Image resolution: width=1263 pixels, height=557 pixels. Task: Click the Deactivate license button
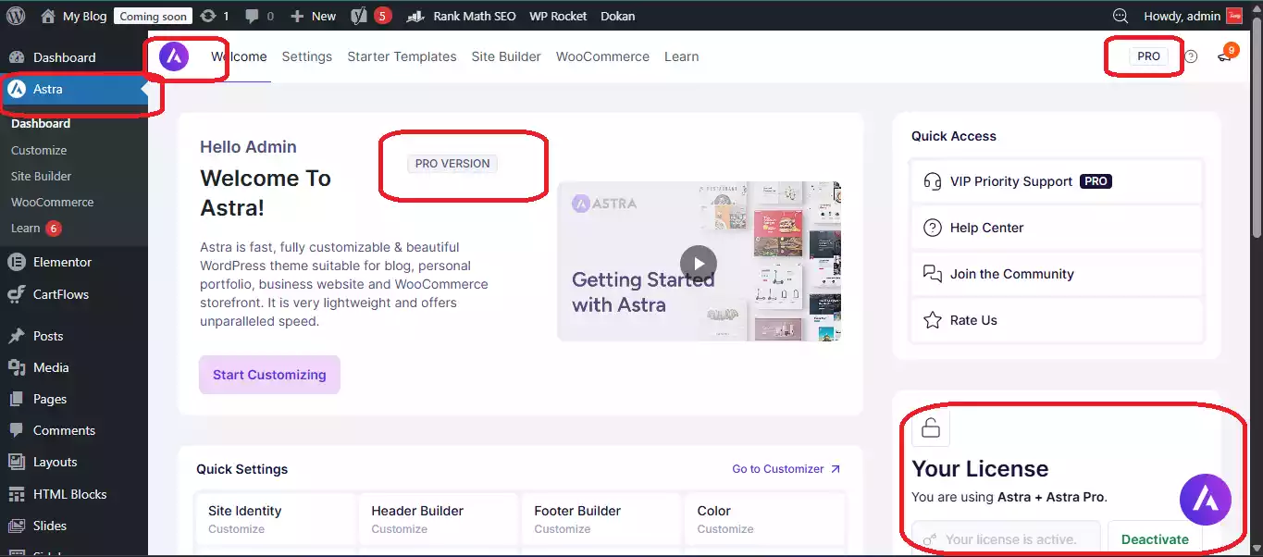point(1155,539)
